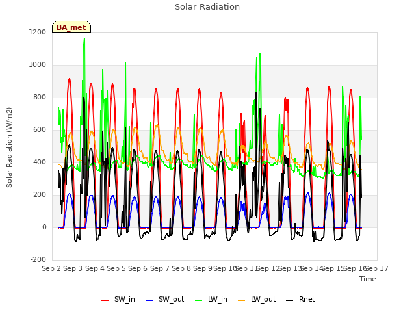Click the Sep 8 x-axis tick label

pyautogui.click(x=181, y=268)
